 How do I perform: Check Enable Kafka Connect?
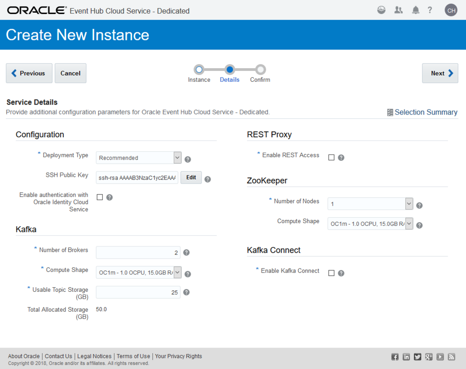pyautogui.click(x=331, y=273)
